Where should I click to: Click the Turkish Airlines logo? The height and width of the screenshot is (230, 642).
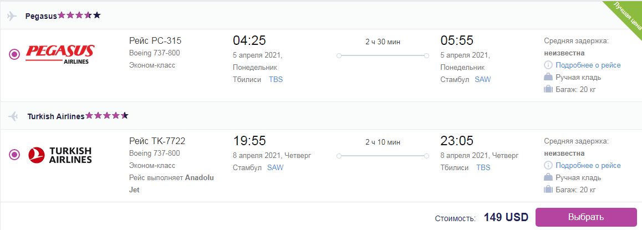tap(60, 155)
